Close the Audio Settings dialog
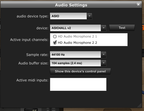144x111 pixels. tap(138, 5)
